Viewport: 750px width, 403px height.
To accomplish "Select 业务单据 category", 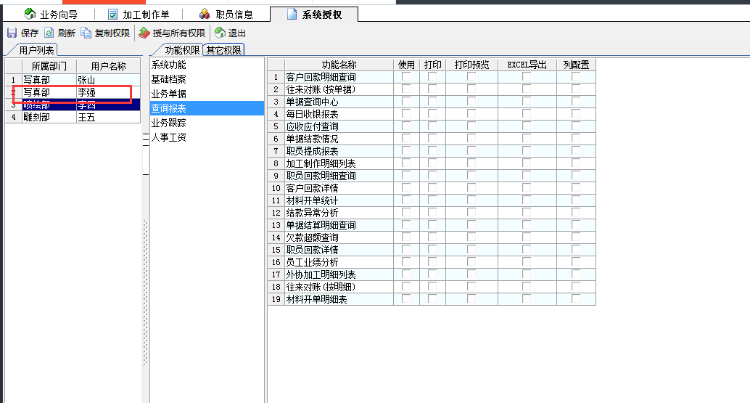I will (x=207, y=94).
